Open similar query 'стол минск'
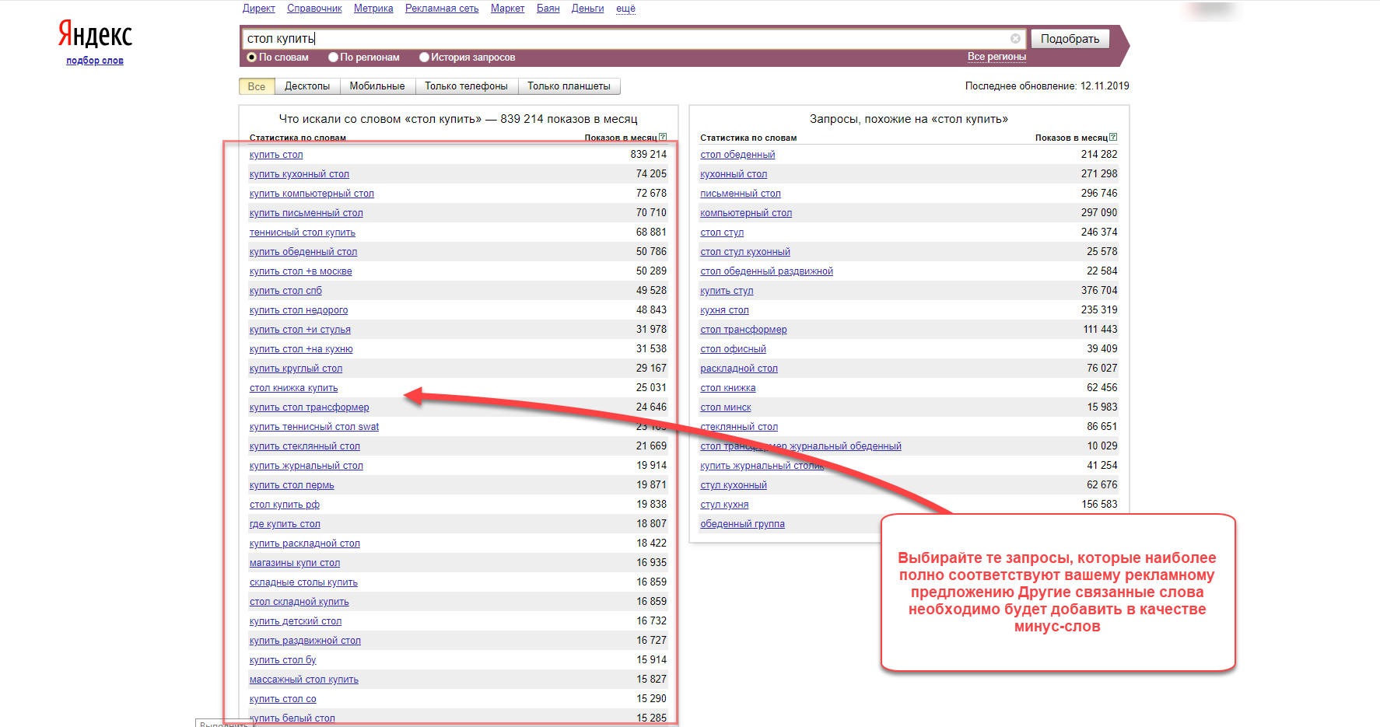Image resolution: width=1380 pixels, height=727 pixels. tap(726, 407)
